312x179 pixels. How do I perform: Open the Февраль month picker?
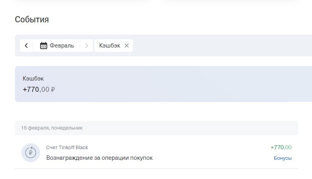[57, 46]
